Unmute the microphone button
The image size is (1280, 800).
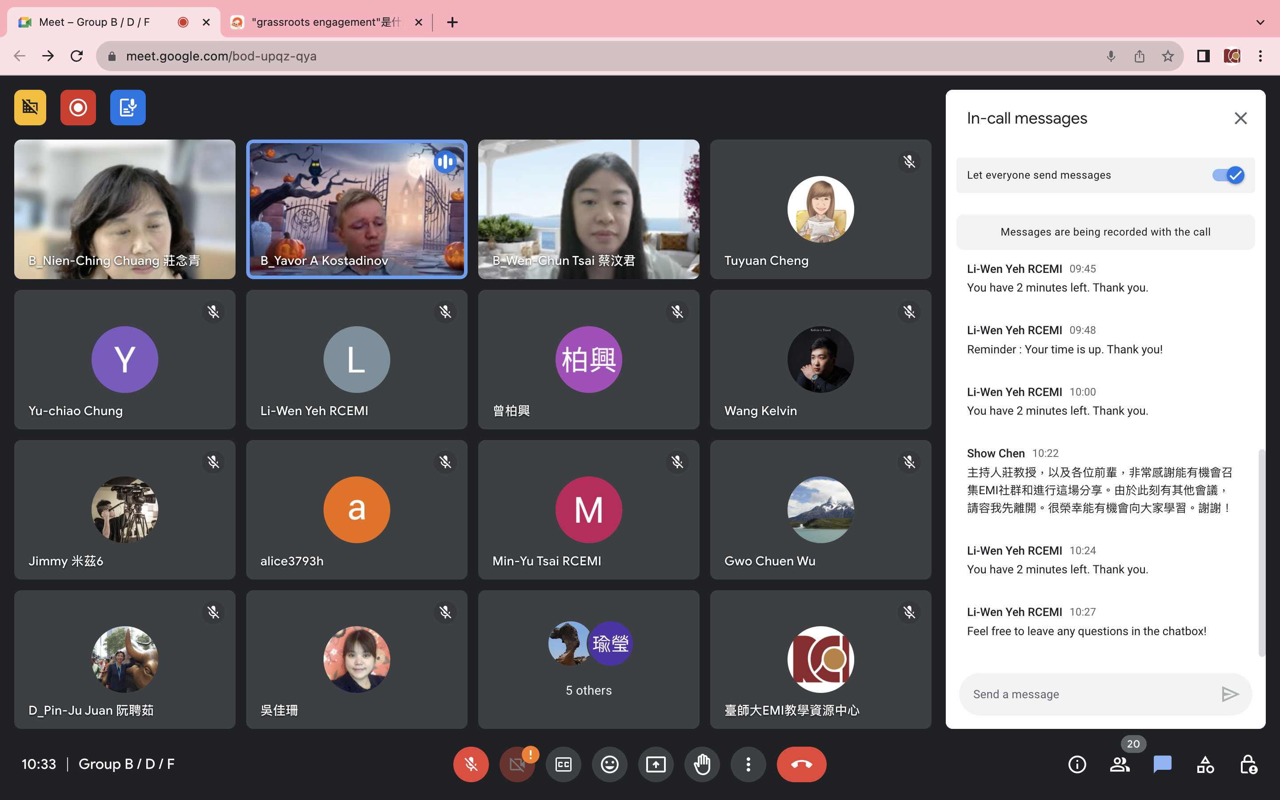471,764
